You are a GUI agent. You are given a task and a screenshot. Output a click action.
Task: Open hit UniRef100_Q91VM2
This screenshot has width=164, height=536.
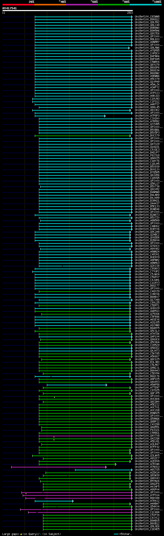(147, 189)
